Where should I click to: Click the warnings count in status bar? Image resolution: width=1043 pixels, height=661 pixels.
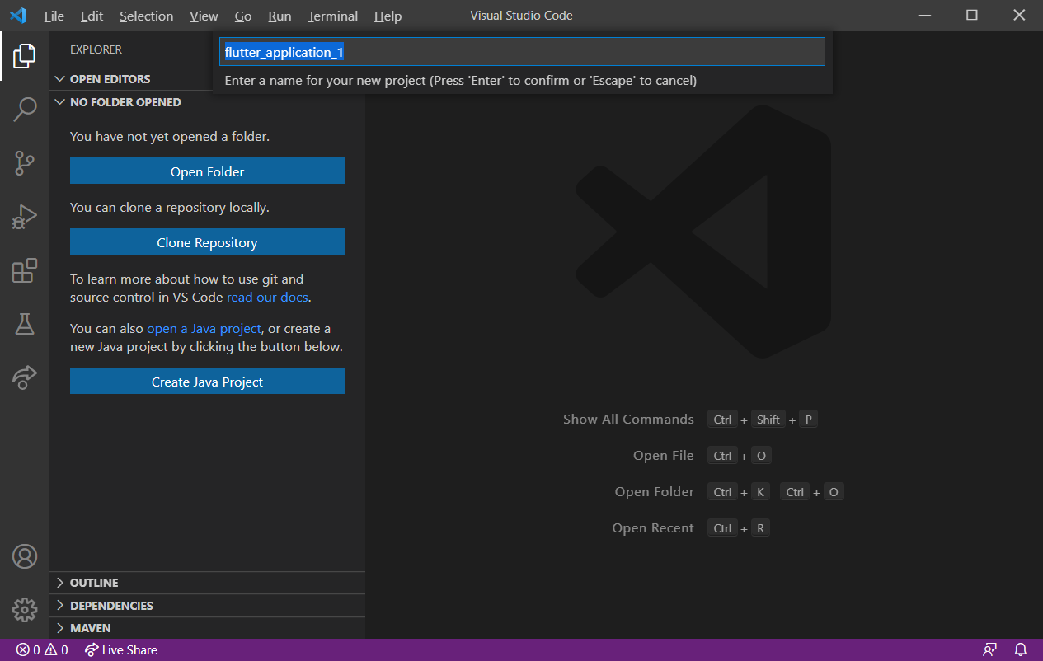pos(57,650)
